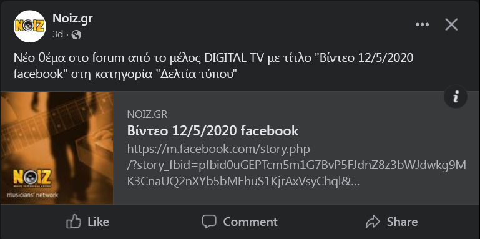Click the NOIZ.GR domain label
The width and height of the screenshot is (480, 239).
(x=147, y=114)
